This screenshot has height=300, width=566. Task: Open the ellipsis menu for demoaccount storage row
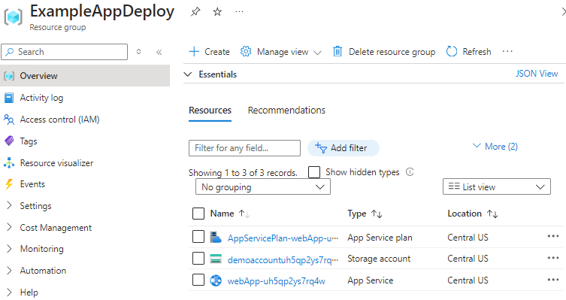(553, 258)
